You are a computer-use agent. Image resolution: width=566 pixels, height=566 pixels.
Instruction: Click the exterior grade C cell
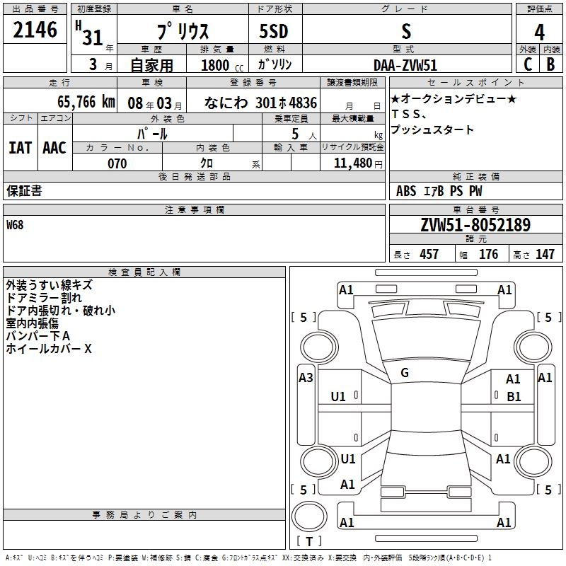click(x=527, y=64)
